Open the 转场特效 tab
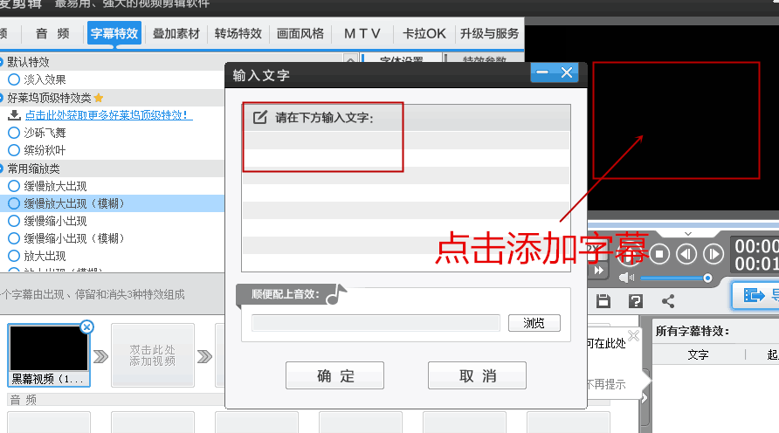Screen dimensions: 779x433 click(238, 33)
